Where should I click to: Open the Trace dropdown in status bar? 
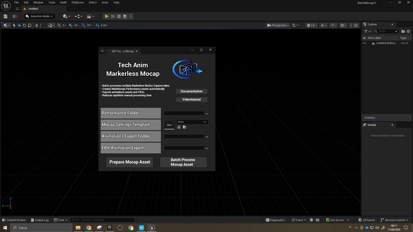point(299,220)
